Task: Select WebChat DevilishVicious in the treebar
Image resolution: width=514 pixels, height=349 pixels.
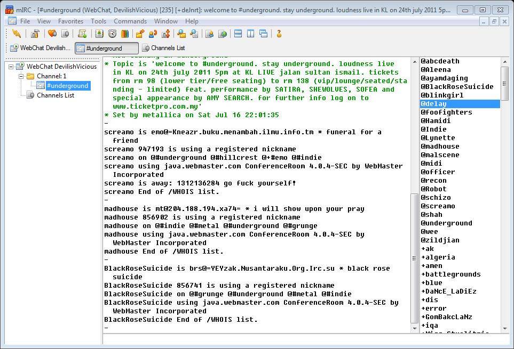Action: point(61,67)
